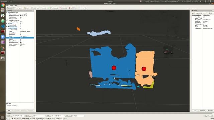Select the Move Camera tool

click(x=18, y=8)
